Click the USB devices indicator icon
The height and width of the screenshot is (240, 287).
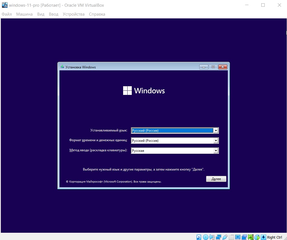coord(225,237)
